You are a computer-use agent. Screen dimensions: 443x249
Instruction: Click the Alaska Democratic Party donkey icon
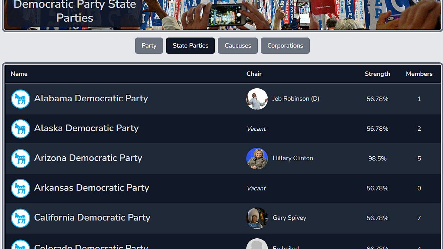pos(20,129)
